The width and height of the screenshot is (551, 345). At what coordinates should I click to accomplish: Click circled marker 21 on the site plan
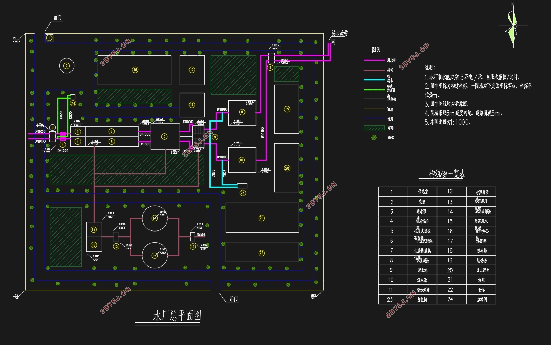pos(261,218)
